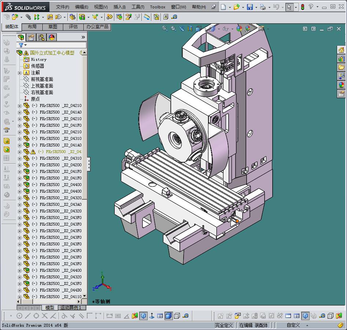Viewport: 347px width, 330px height.
Task: Click the rebuild traffic light icon
Action: (x=302, y=7)
